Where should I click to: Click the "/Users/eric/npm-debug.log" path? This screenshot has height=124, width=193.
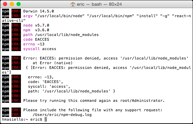pyautogui.click(x=62, y=115)
